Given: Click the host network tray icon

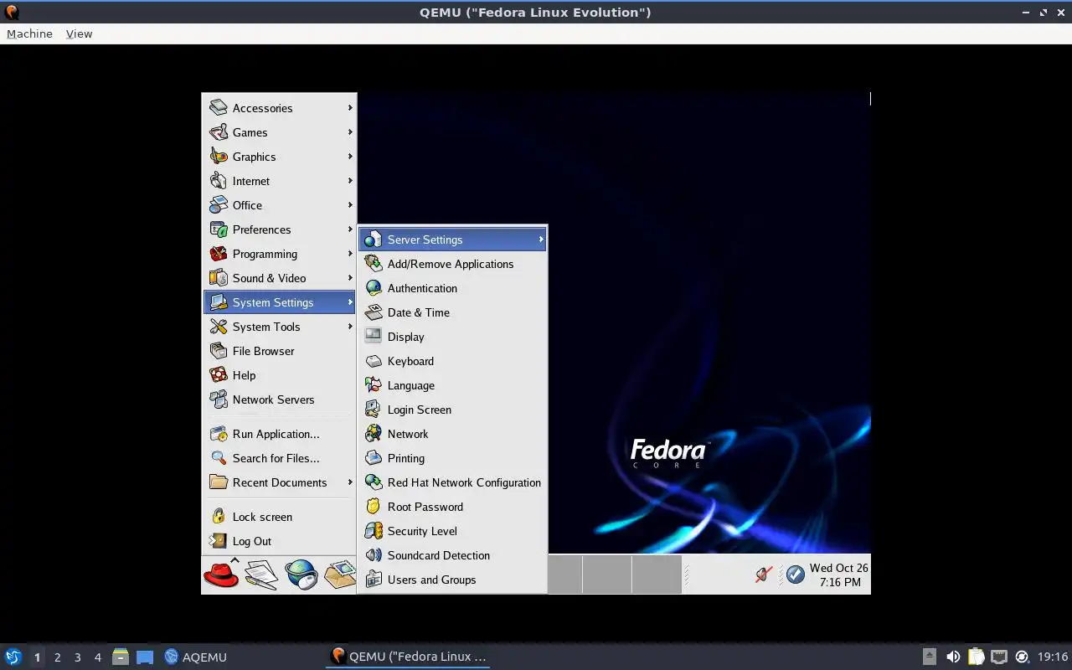Looking at the screenshot, I should [998, 657].
